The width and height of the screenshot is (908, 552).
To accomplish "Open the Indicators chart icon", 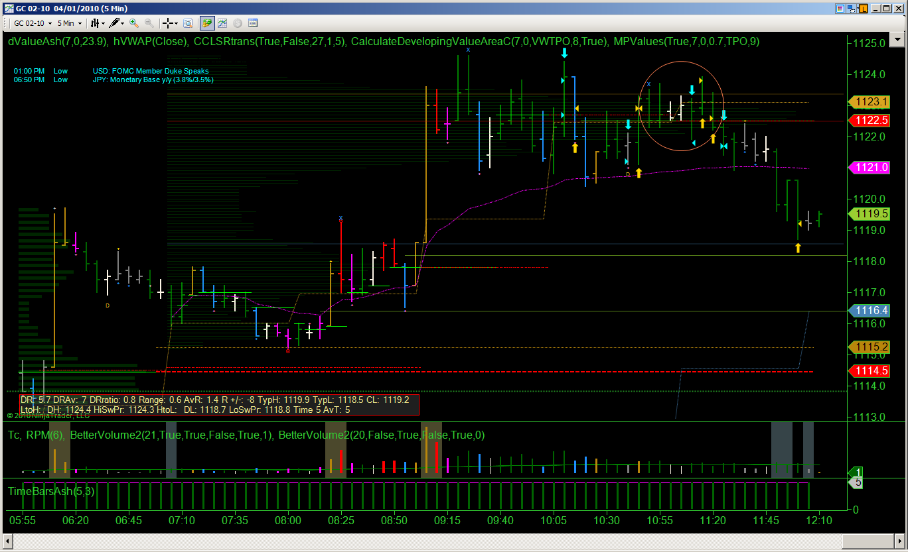I will pos(222,23).
